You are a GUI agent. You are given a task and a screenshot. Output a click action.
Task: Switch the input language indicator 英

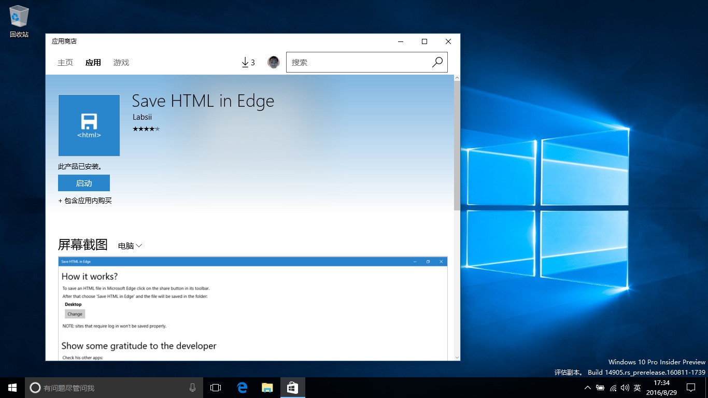pos(638,388)
